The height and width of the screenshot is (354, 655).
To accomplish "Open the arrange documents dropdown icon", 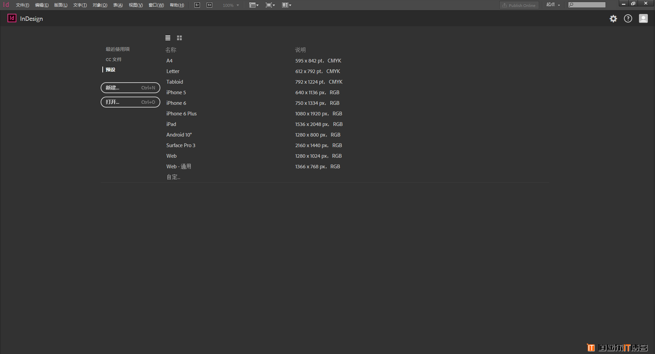I will [x=287, y=5].
